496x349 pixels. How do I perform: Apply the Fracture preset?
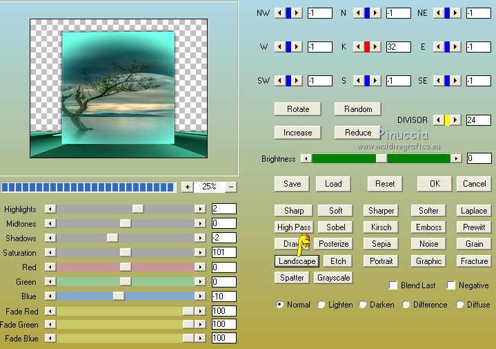[x=474, y=261]
